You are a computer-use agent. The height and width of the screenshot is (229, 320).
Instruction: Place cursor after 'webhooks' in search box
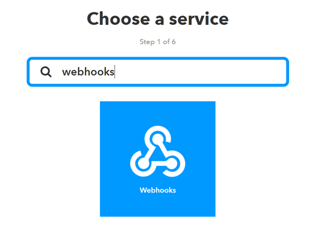pyautogui.click(x=115, y=72)
